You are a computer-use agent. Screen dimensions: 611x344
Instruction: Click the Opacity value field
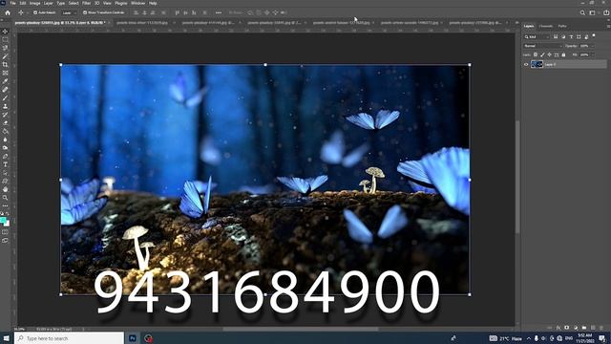[x=584, y=46]
